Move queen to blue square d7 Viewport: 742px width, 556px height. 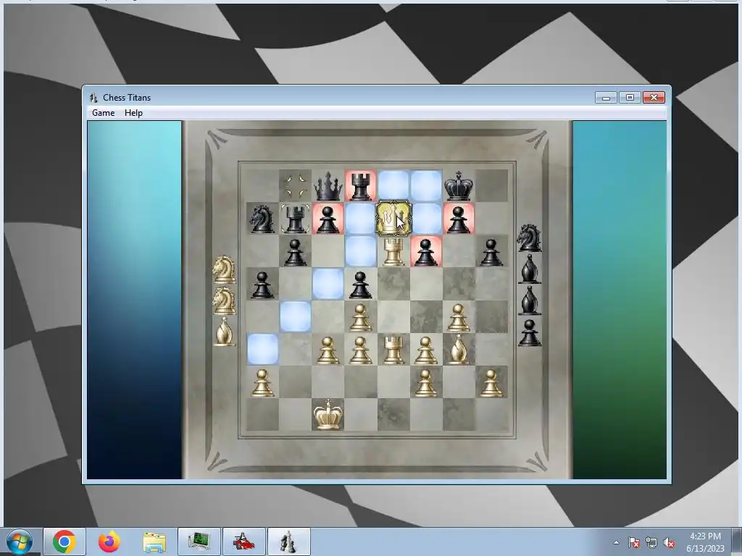tap(360, 219)
